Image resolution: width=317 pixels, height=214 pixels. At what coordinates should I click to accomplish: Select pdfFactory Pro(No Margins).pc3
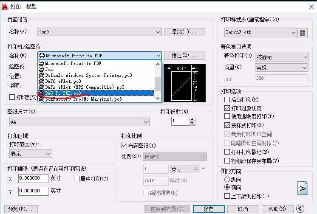pyautogui.click(x=96, y=99)
